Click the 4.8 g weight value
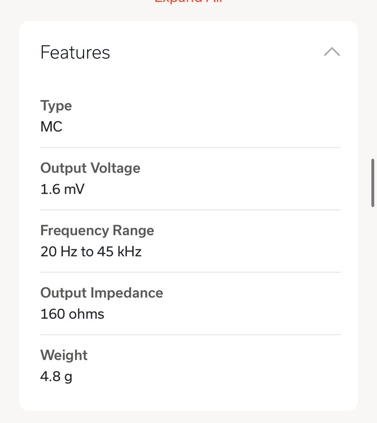 point(56,376)
